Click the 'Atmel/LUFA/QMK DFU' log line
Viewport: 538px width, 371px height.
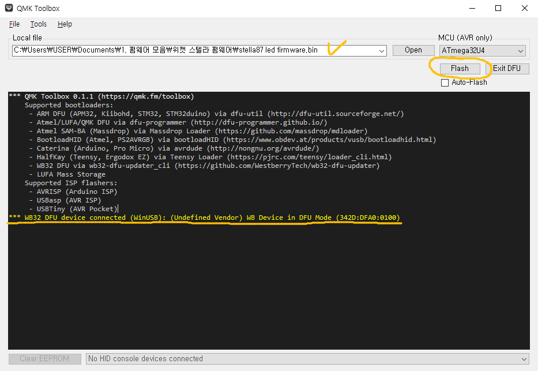tap(178, 122)
